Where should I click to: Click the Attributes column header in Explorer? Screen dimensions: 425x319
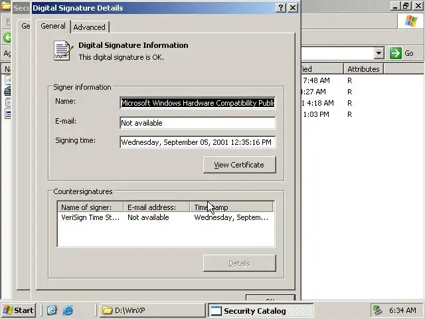(x=363, y=69)
